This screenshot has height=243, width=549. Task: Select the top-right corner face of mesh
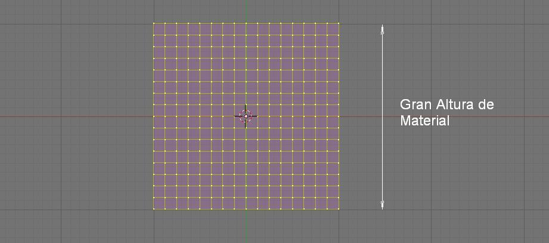(333, 29)
